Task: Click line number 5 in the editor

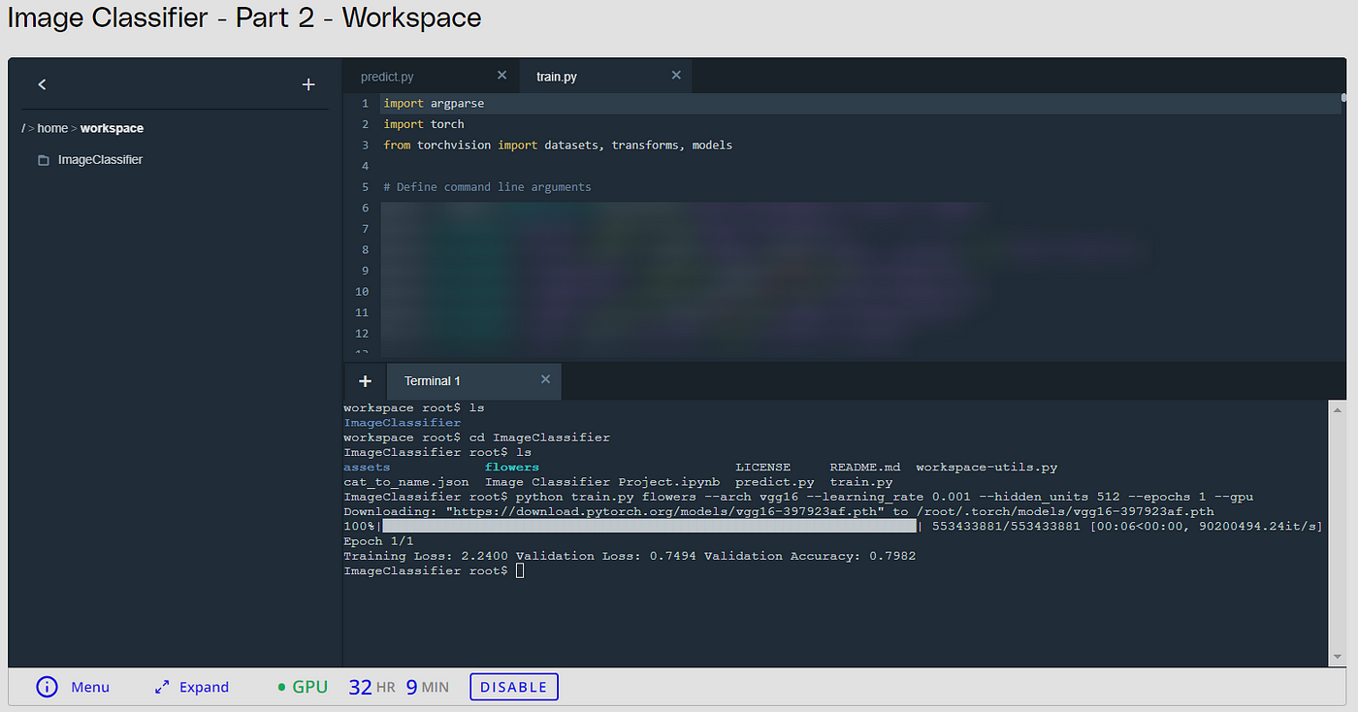Action: pyautogui.click(x=365, y=187)
